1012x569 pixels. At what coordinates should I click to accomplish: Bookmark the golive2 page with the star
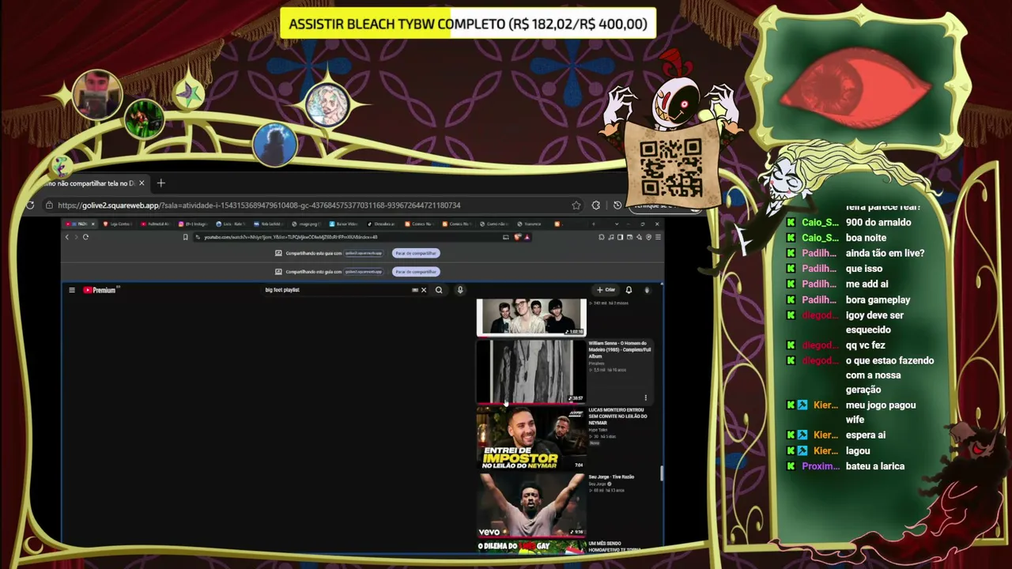[x=576, y=205]
